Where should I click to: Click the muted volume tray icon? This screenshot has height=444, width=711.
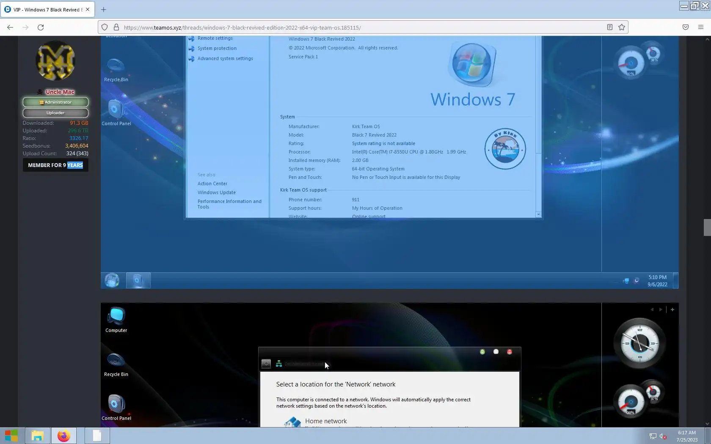[x=663, y=436]
